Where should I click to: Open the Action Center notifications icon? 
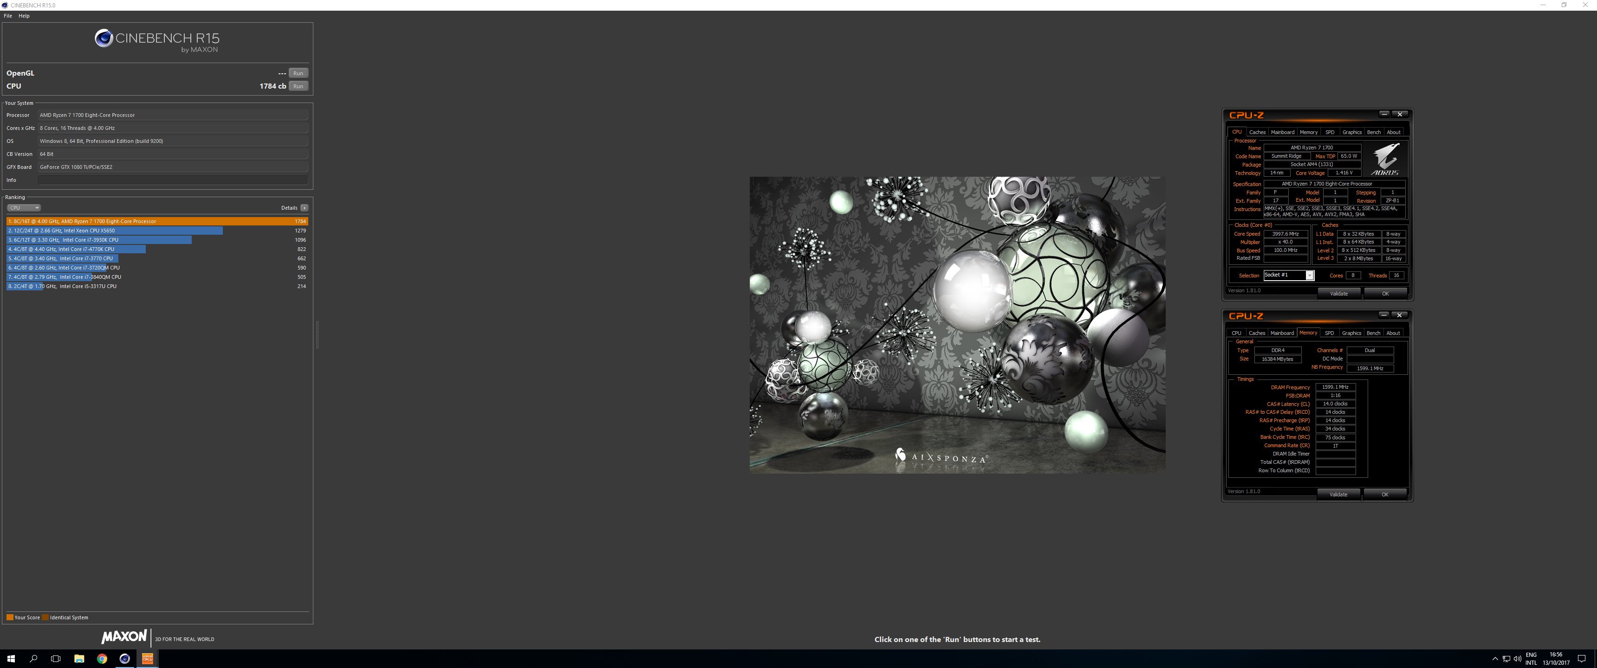[x=1582, y=659]
